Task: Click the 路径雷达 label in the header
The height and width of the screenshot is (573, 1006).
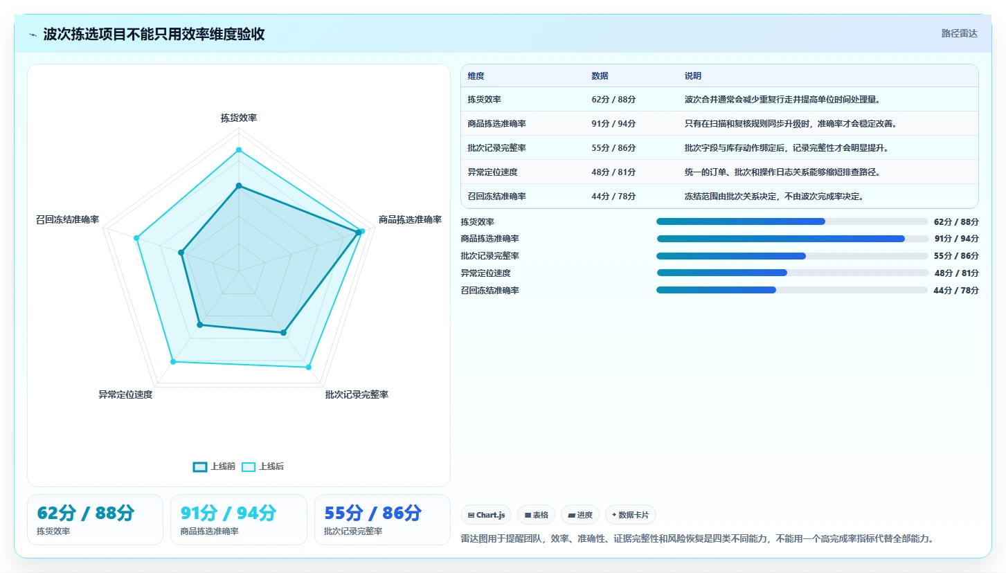Action: 959,33
